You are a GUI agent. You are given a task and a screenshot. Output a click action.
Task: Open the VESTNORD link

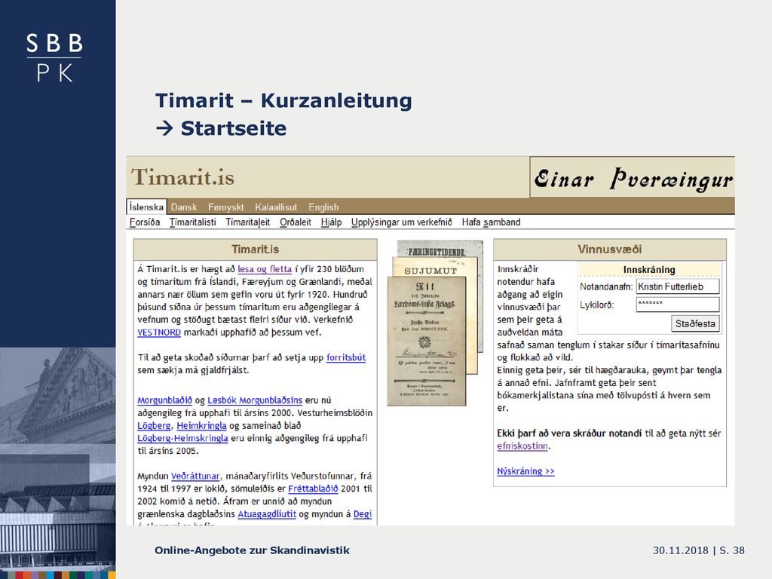[x=159, y=332]
